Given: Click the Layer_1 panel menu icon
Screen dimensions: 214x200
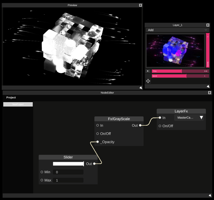Looking at the screenshot, I should [x=207, y=25].
